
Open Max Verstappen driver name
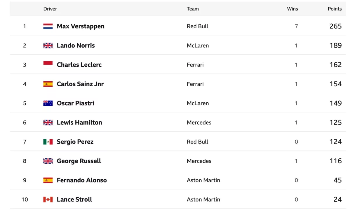(x=81, y=26)
